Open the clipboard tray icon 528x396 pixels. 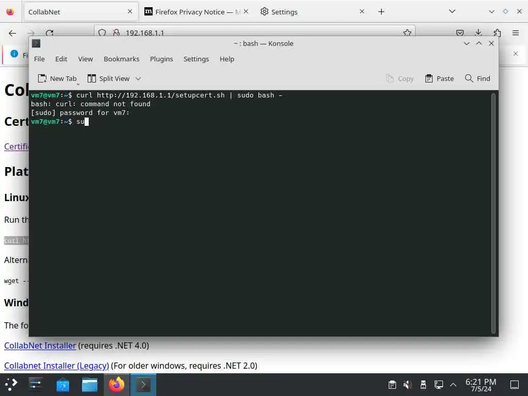coord(392,385)
